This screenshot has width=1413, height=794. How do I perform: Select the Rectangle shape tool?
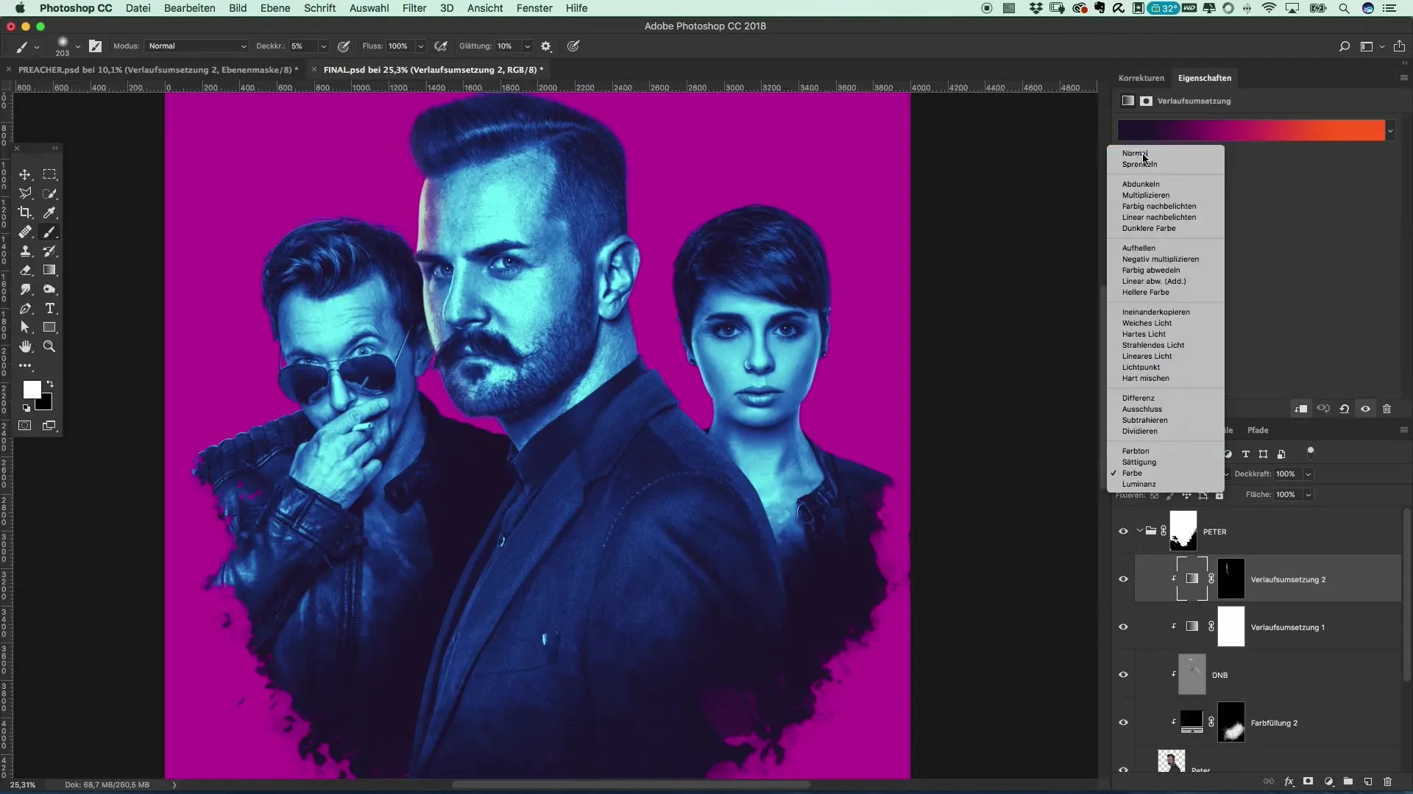(x=49, y=327)
